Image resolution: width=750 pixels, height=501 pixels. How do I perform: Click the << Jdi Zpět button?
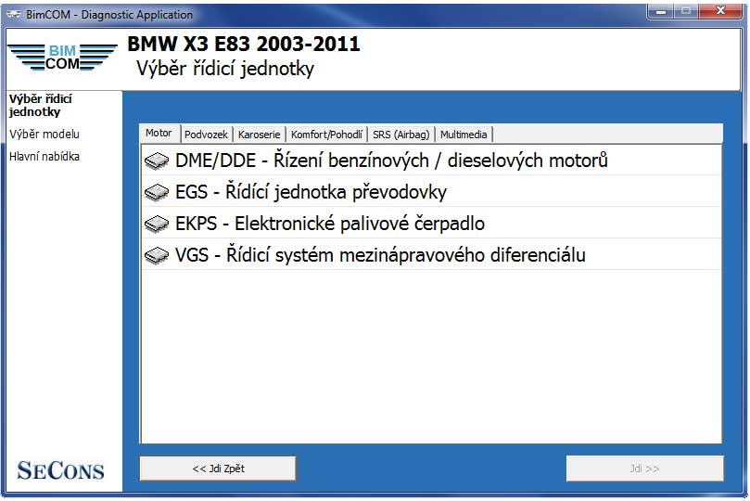(218, 469)
